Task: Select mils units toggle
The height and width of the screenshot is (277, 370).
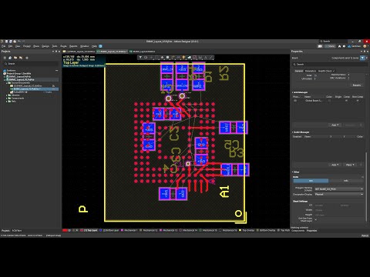Action: coord(346,181)
